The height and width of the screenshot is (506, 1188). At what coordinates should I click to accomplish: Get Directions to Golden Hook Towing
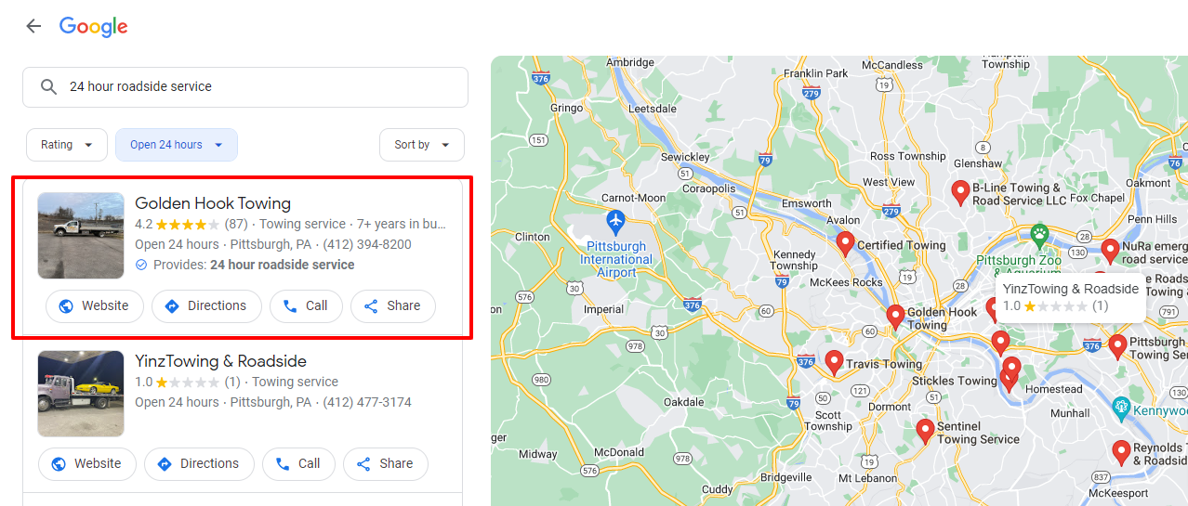tap(205, 306)
